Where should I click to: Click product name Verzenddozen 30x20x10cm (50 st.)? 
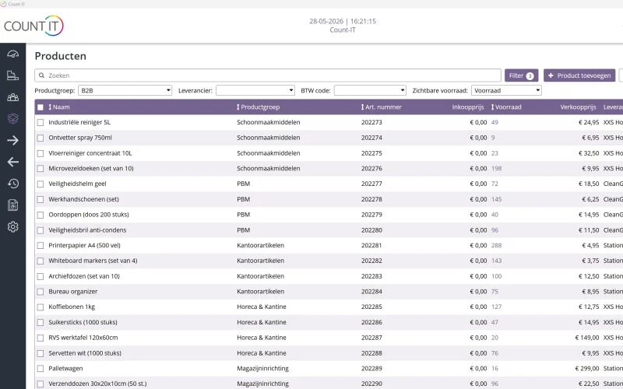click(x=97, y=384)
